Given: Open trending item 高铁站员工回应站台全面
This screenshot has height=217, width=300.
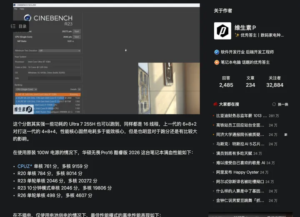Looking at the screenshot, I should [240, 125].
